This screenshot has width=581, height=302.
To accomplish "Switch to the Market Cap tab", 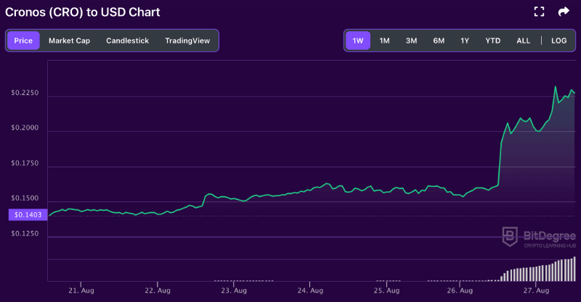I will 69,41.
